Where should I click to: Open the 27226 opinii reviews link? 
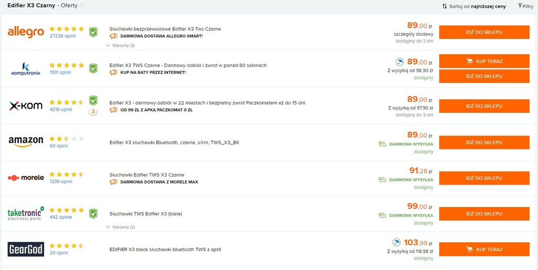pyautogui.click(x=63, y=36)
